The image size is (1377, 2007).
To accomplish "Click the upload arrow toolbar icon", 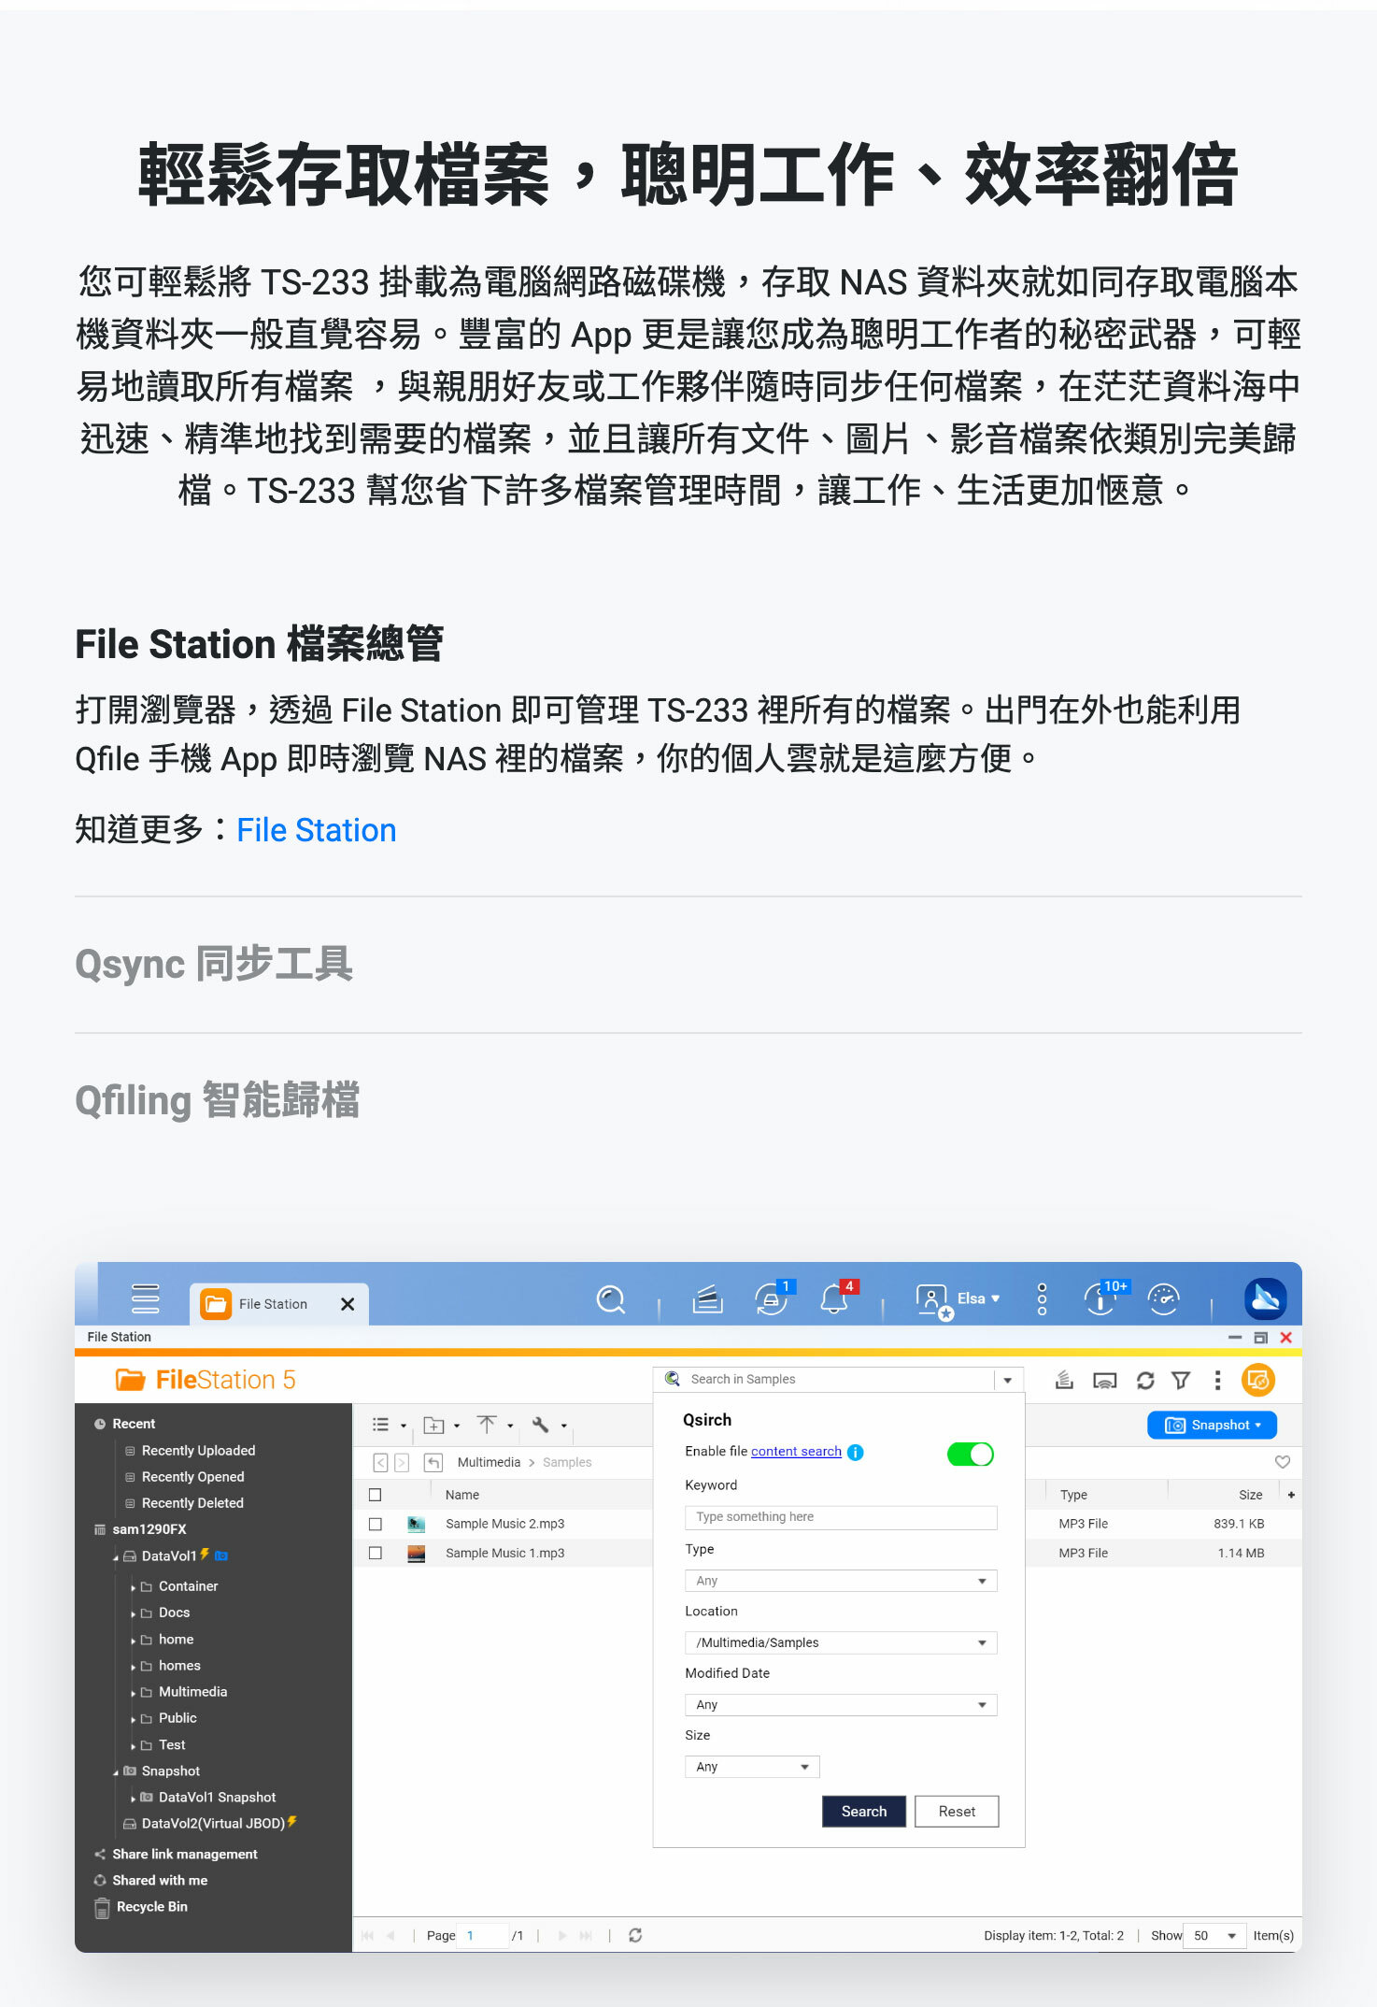I will 487,1425.
